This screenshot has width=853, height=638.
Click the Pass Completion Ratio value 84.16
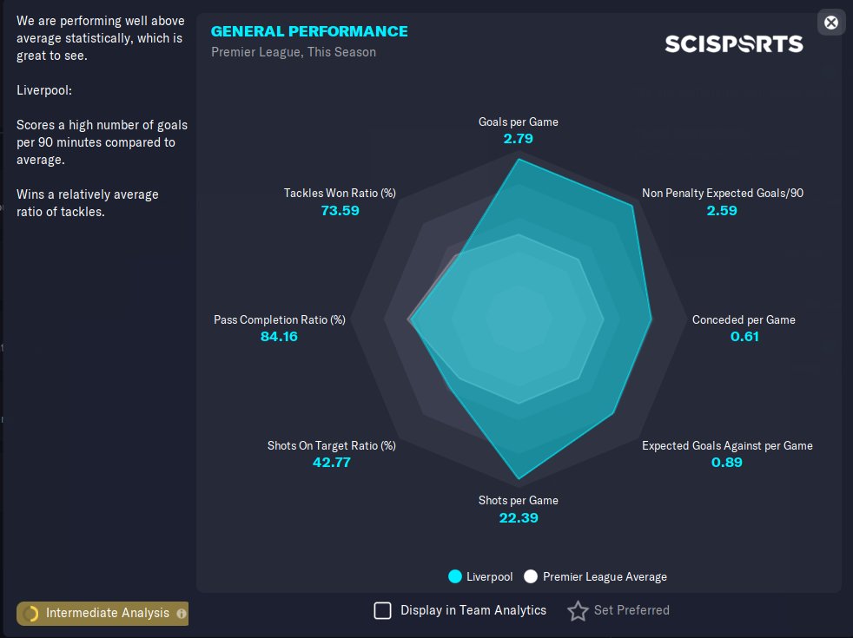pyautogui.click(x=279, y=337)
